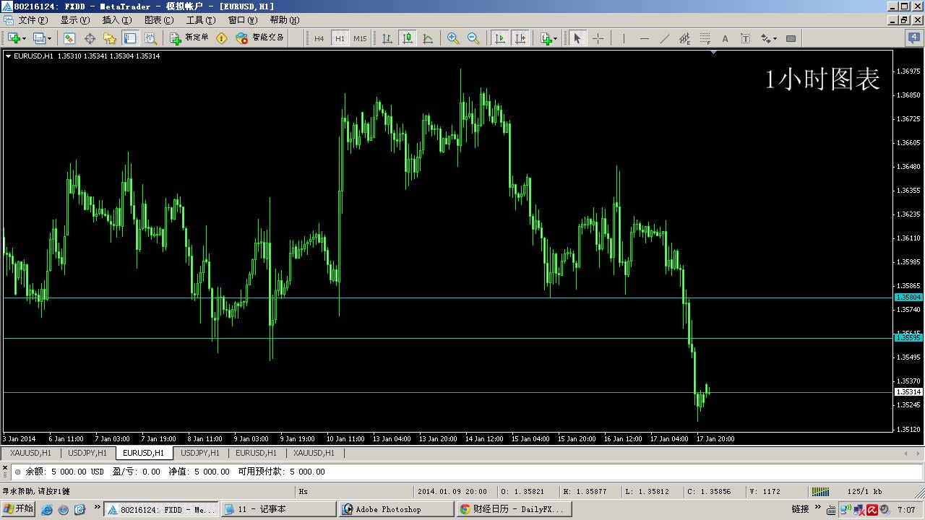Switch to line chart display
Viewport: 925px width, 520px height.
428,38
